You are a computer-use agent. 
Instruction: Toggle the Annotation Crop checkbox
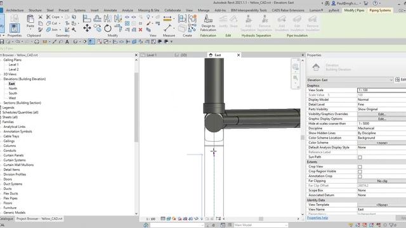point(360,176)
